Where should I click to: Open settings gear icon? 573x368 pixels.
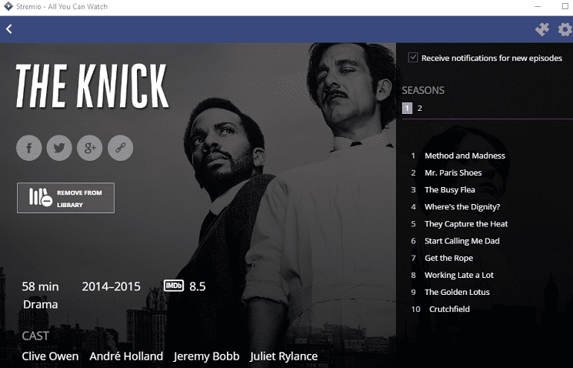coord(565,29)
